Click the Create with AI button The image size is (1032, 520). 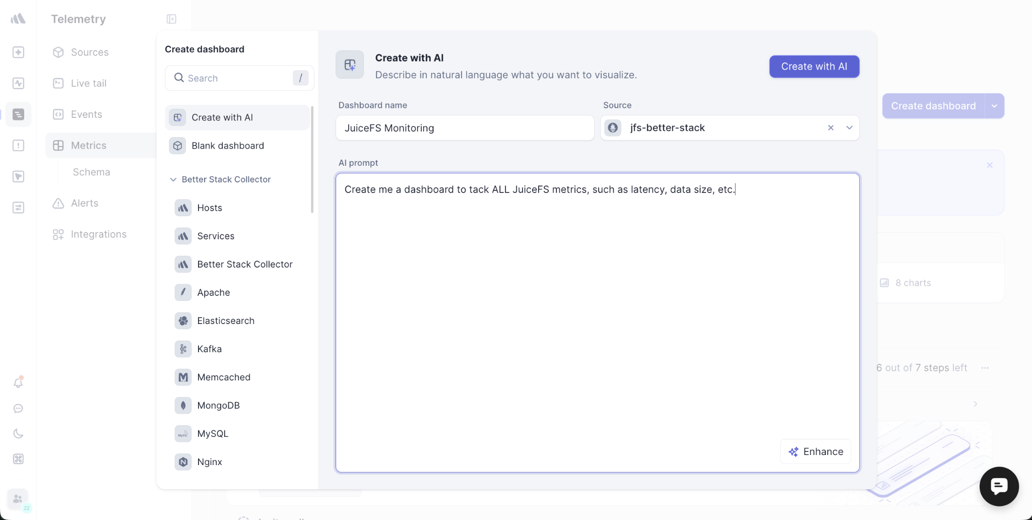[814, 67]
